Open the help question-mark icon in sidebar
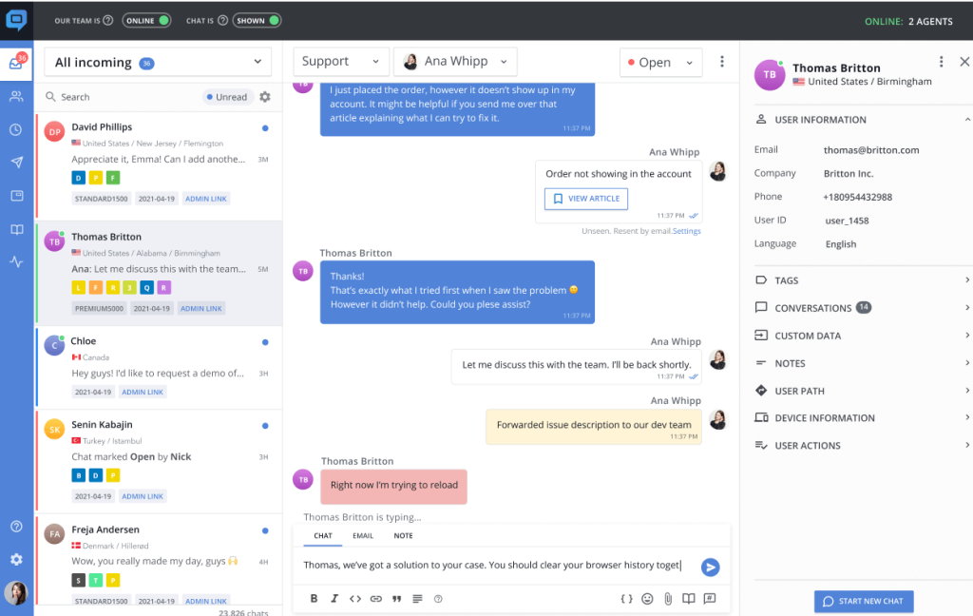This screenshot has height=616, width=973. tap(17, 526)
